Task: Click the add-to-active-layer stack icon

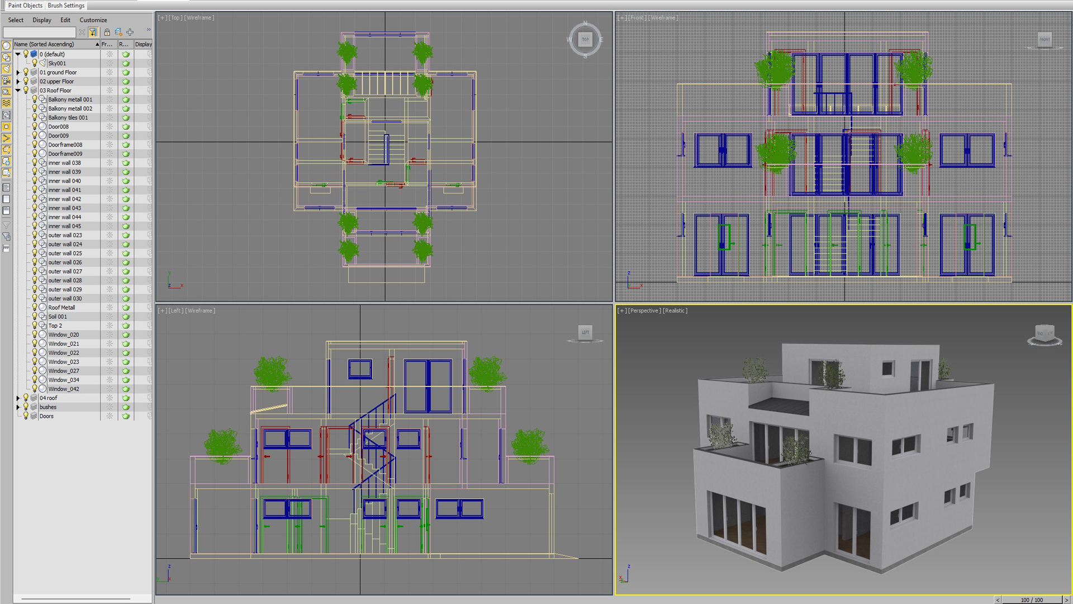Action: tap(118, 32)
